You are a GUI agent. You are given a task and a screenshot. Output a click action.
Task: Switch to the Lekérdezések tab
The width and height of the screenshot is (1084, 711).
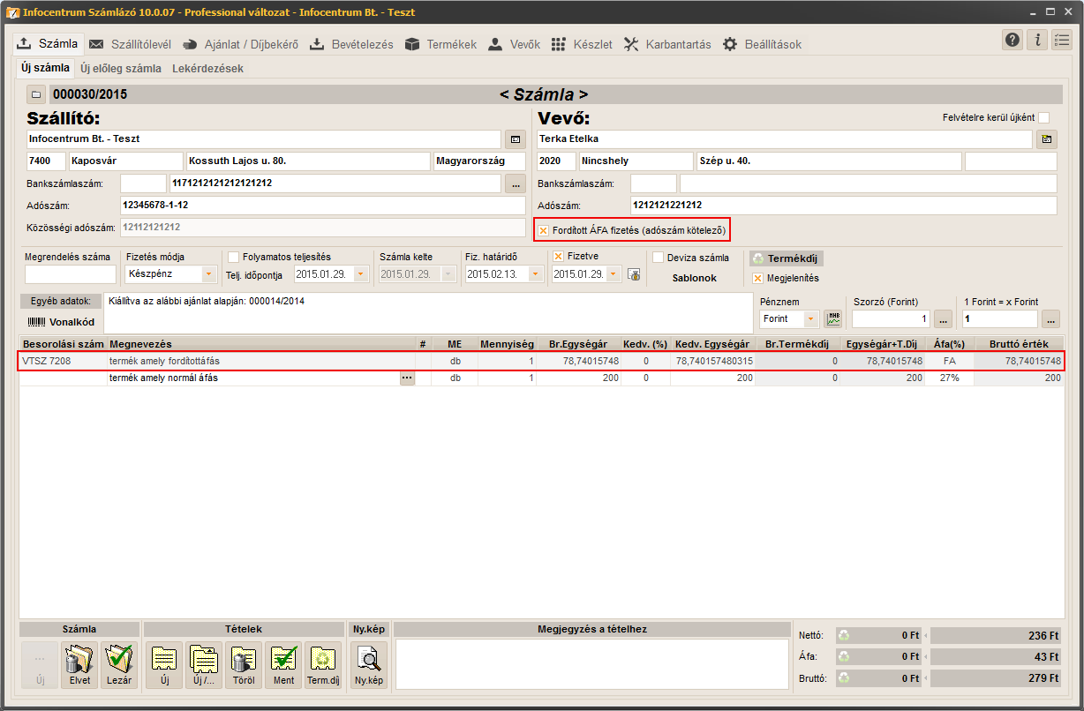click(x=207, y=68)
